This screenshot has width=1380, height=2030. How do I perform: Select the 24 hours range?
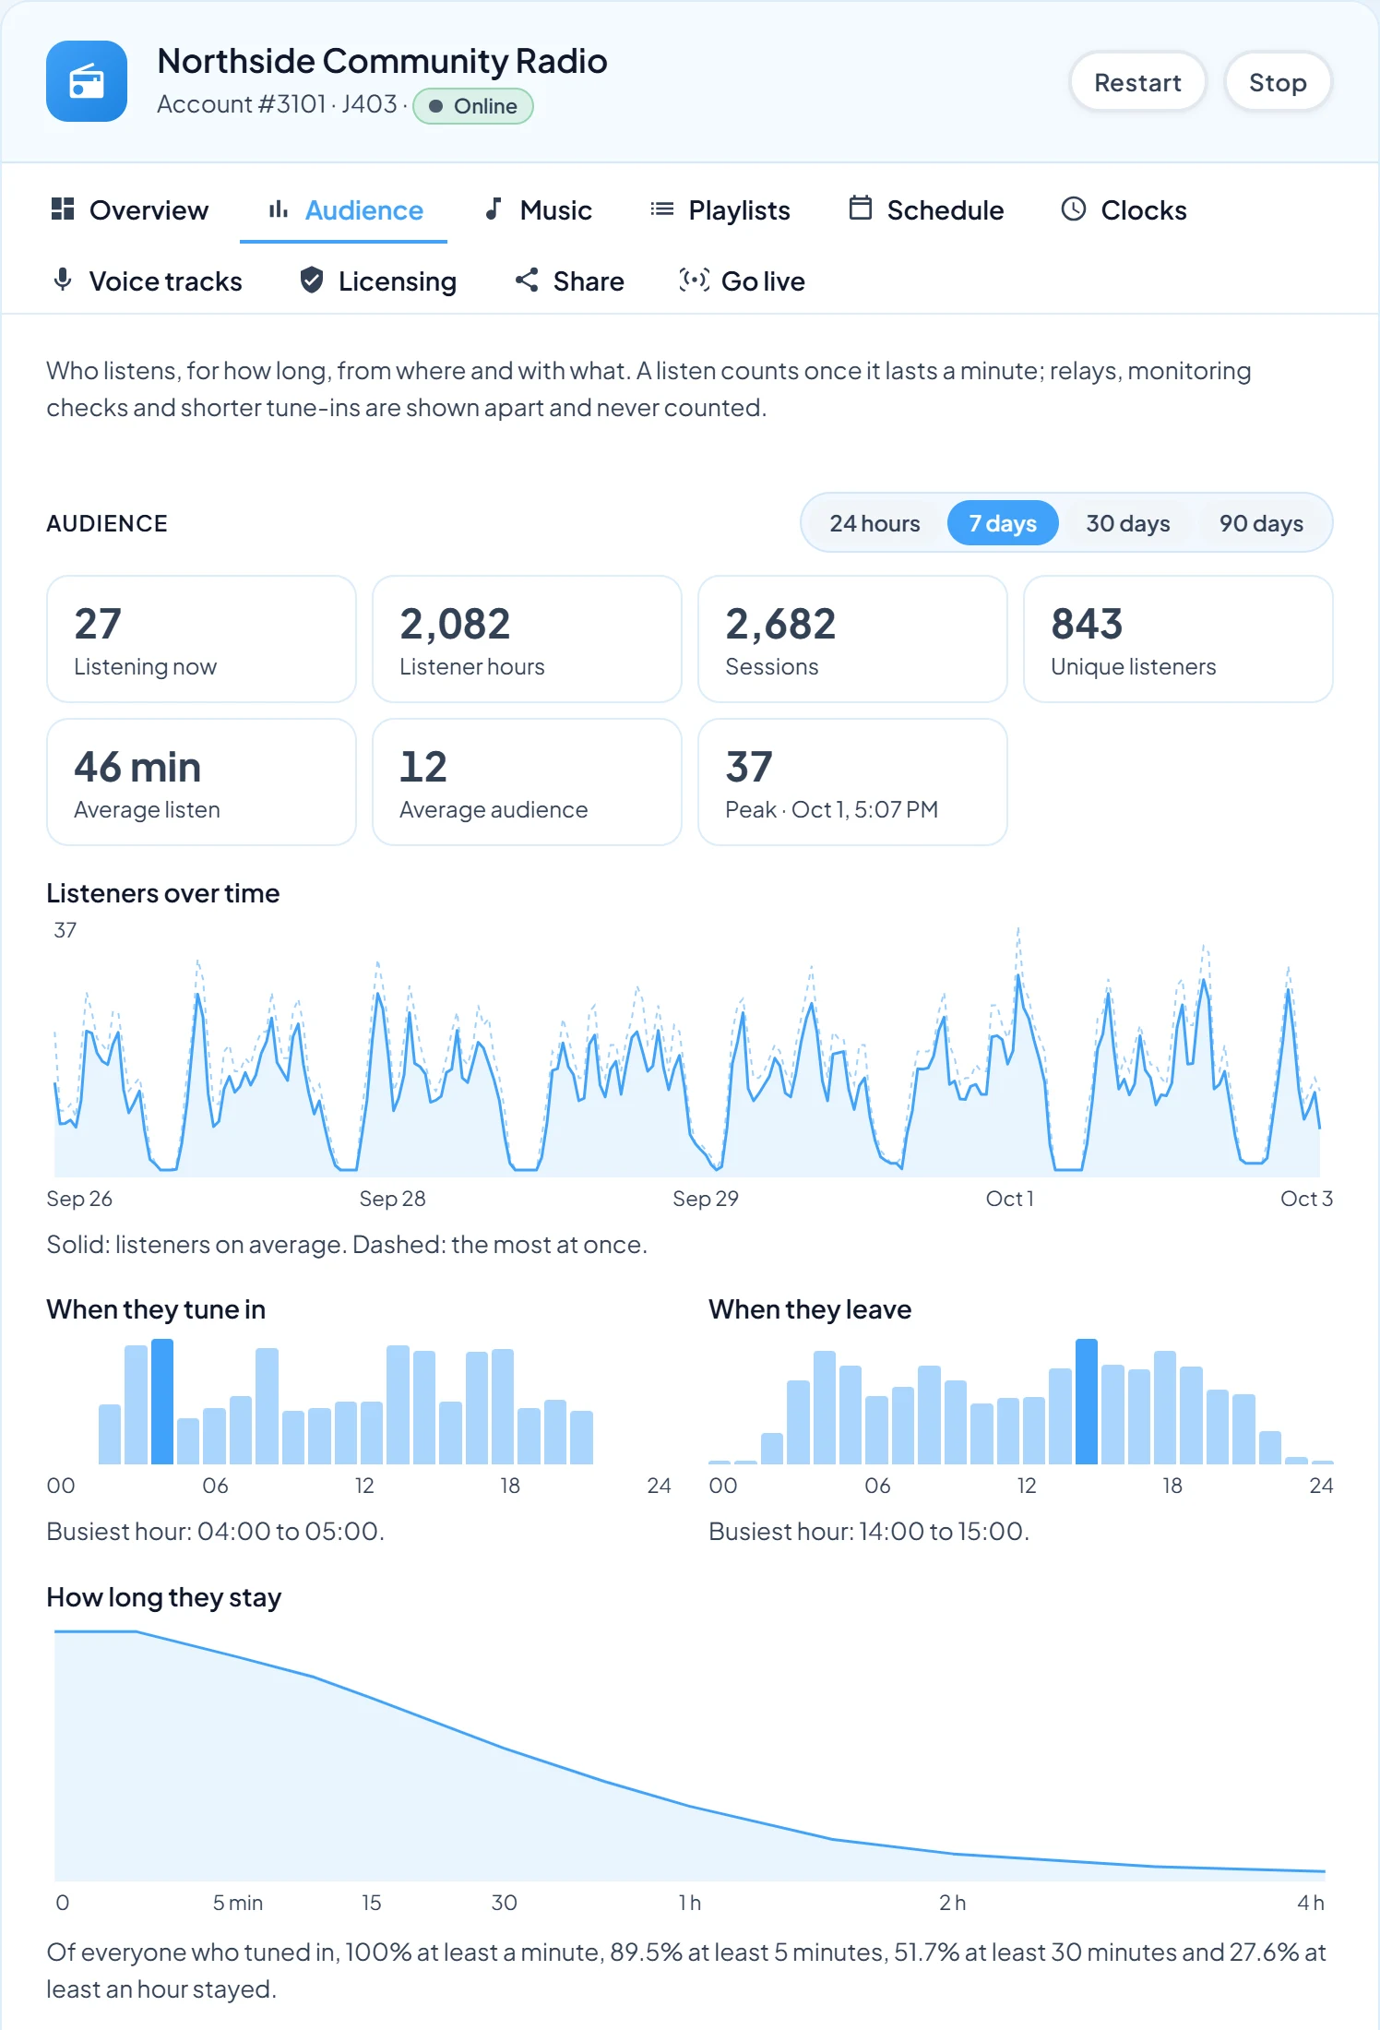click(874, 523)
